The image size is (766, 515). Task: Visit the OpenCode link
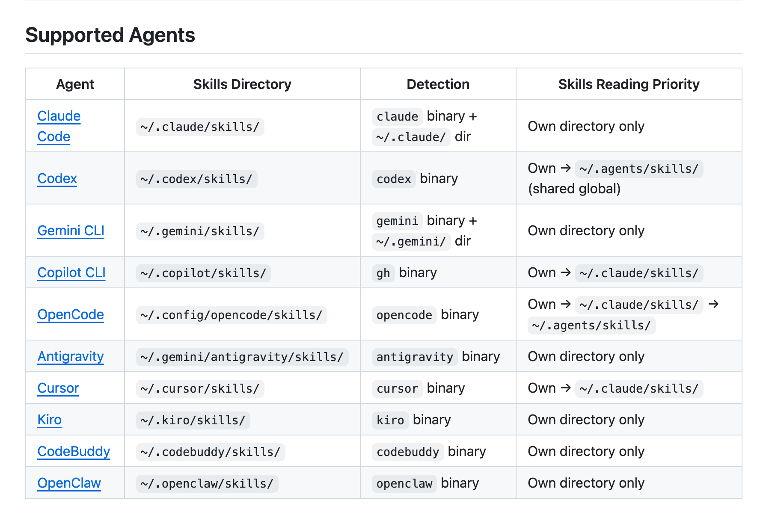[x=71, y=315]
